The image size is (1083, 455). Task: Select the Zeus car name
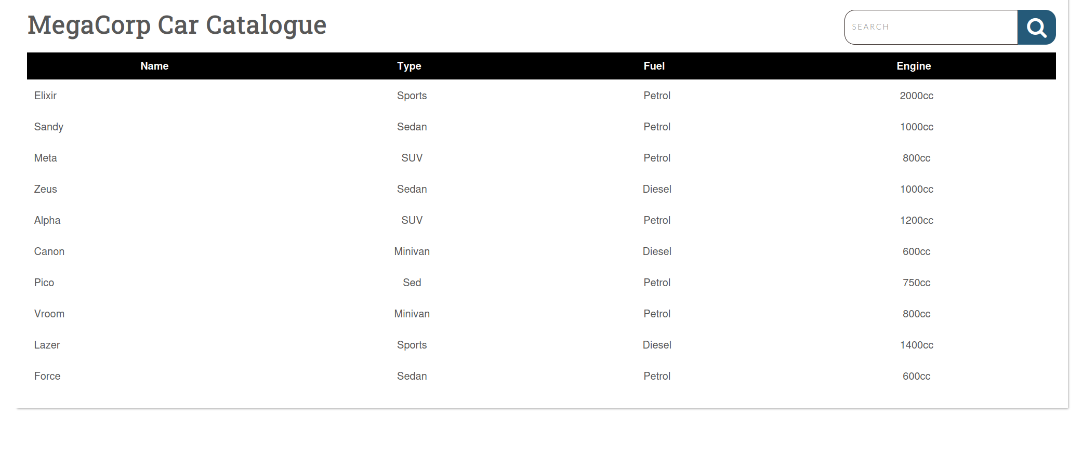click(46, 189)
